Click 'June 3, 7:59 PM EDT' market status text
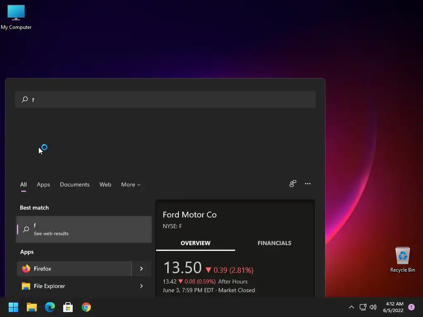The image size is (423, 317). point(209,290)
